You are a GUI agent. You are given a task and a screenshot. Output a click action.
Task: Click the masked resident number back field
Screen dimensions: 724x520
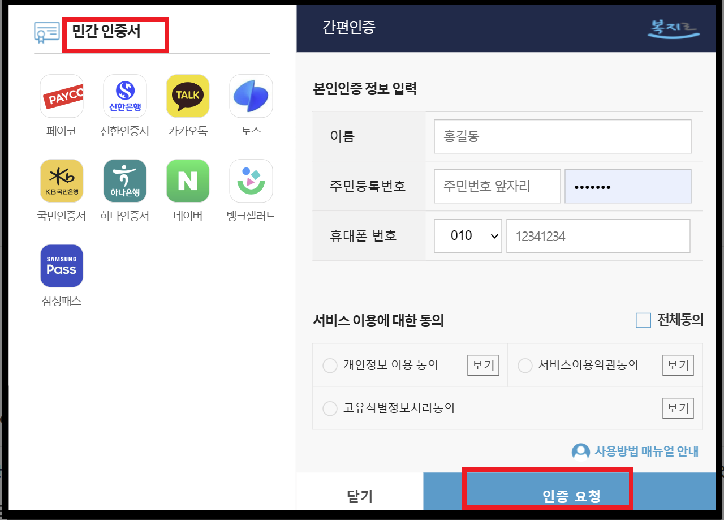click(x=628, y=186)
